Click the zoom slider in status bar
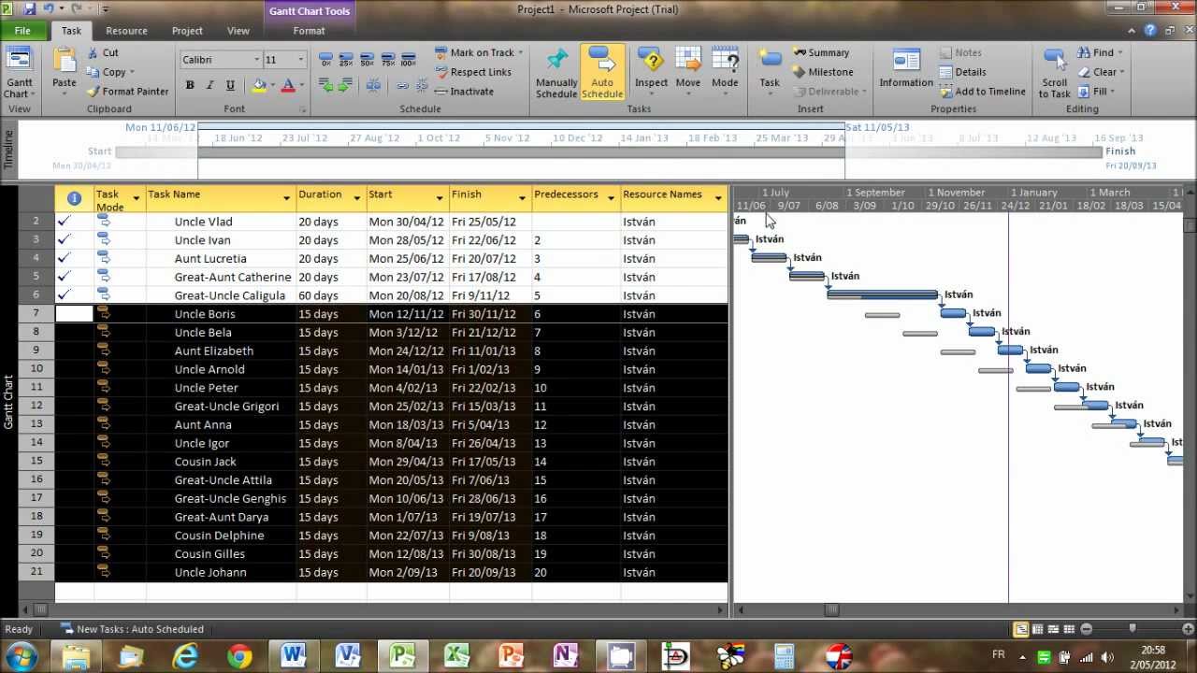Image resolution: width=1197 pixels, height=673 pixels. [x=1132, y=629]
